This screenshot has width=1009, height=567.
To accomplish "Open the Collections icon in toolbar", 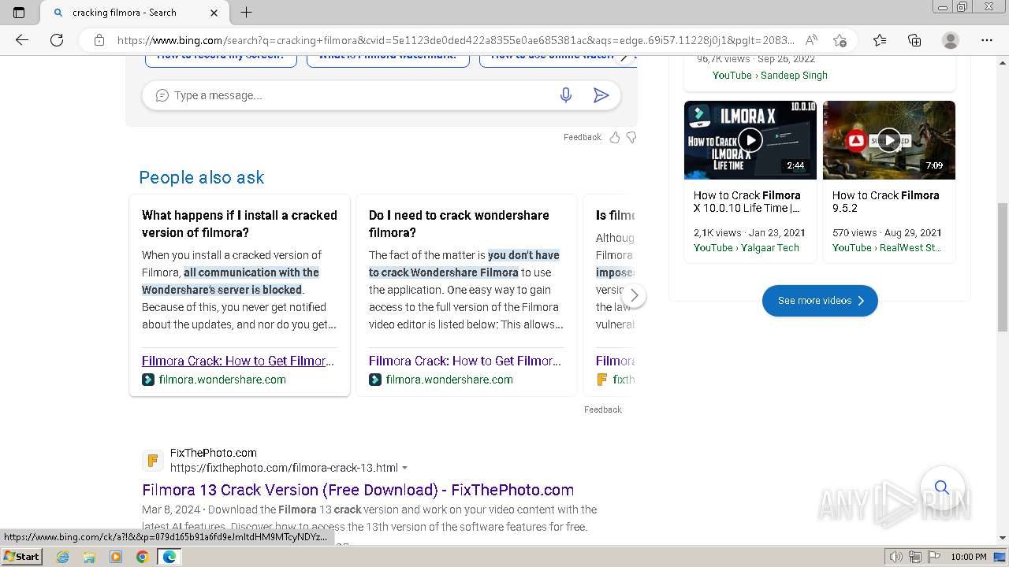I will pos(914,40).
